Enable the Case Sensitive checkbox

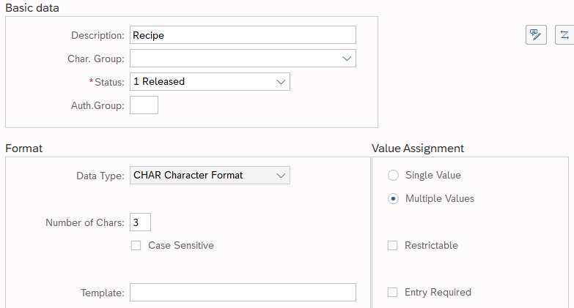tap(136, 246)
